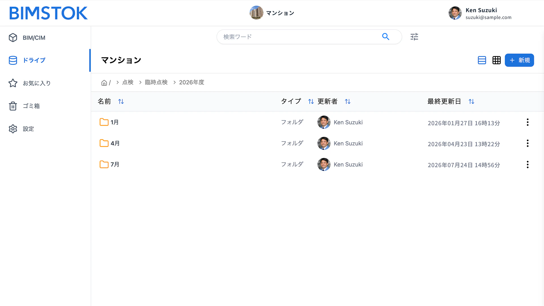
Task: Switch to grid view icon
Action: [496, 60]
